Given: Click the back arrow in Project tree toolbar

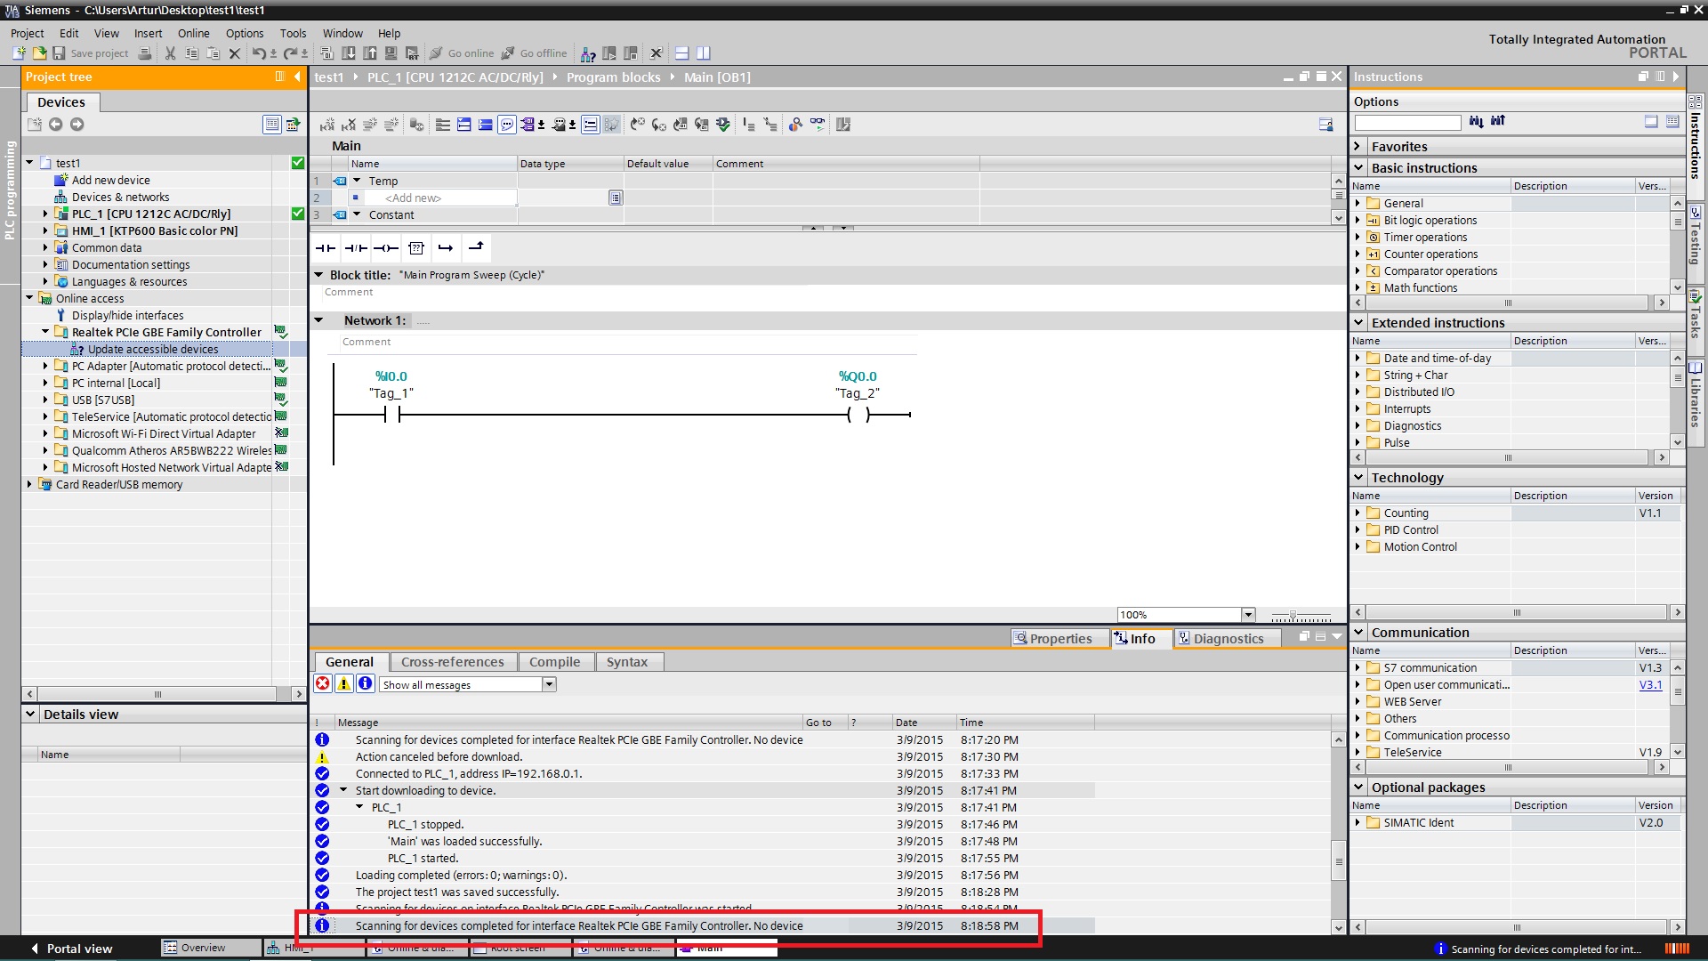Looking at the screenshot, I should (x=55, y=125).
